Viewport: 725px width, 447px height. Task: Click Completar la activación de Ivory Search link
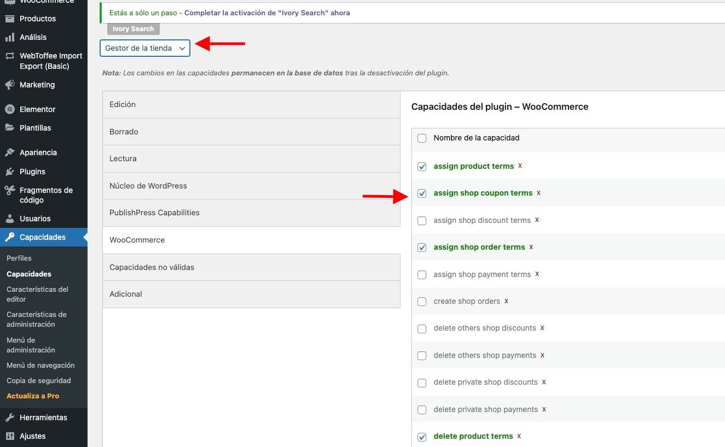pyautogui.click(x=267, y=13)
